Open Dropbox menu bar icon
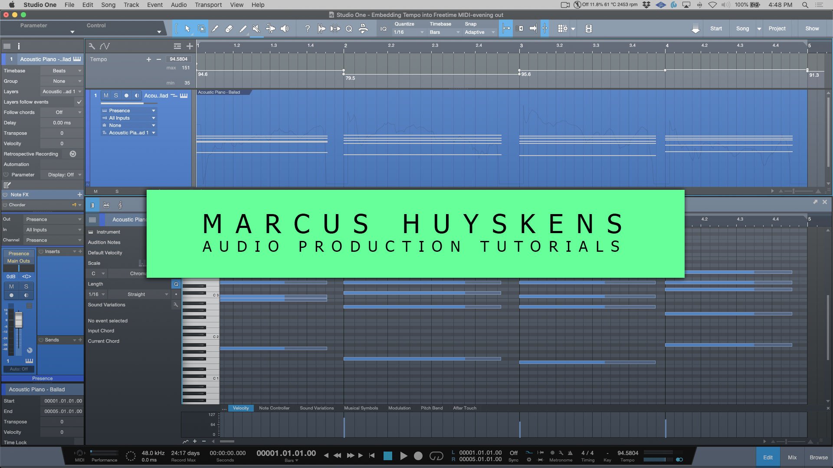 pyautogui.click(x=646, y=5)
